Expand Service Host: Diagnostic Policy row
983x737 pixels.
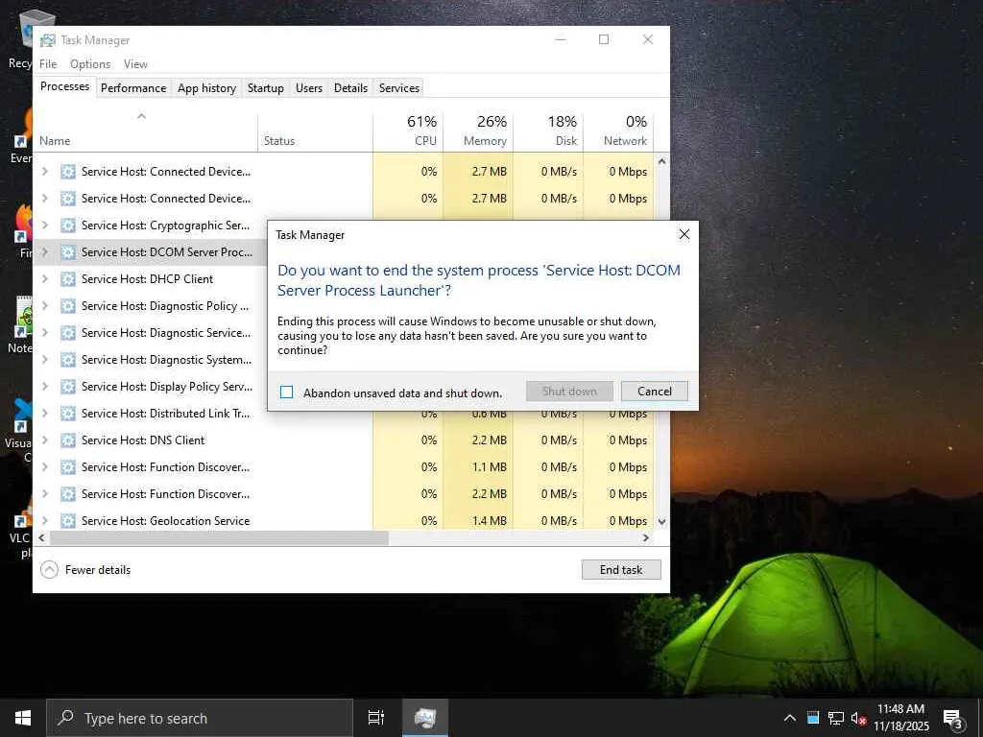point(44,306)
